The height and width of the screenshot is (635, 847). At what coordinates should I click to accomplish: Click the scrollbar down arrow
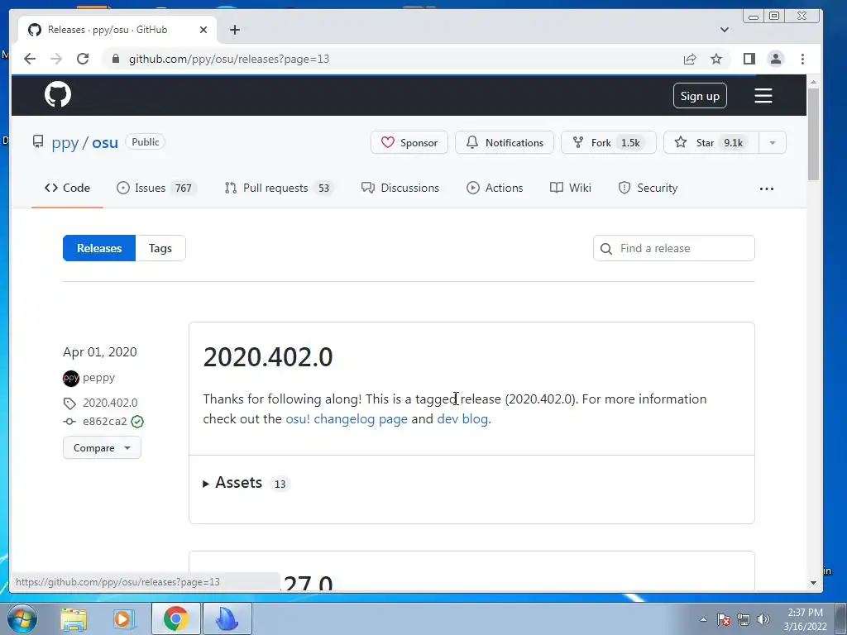tap(814, 583)
